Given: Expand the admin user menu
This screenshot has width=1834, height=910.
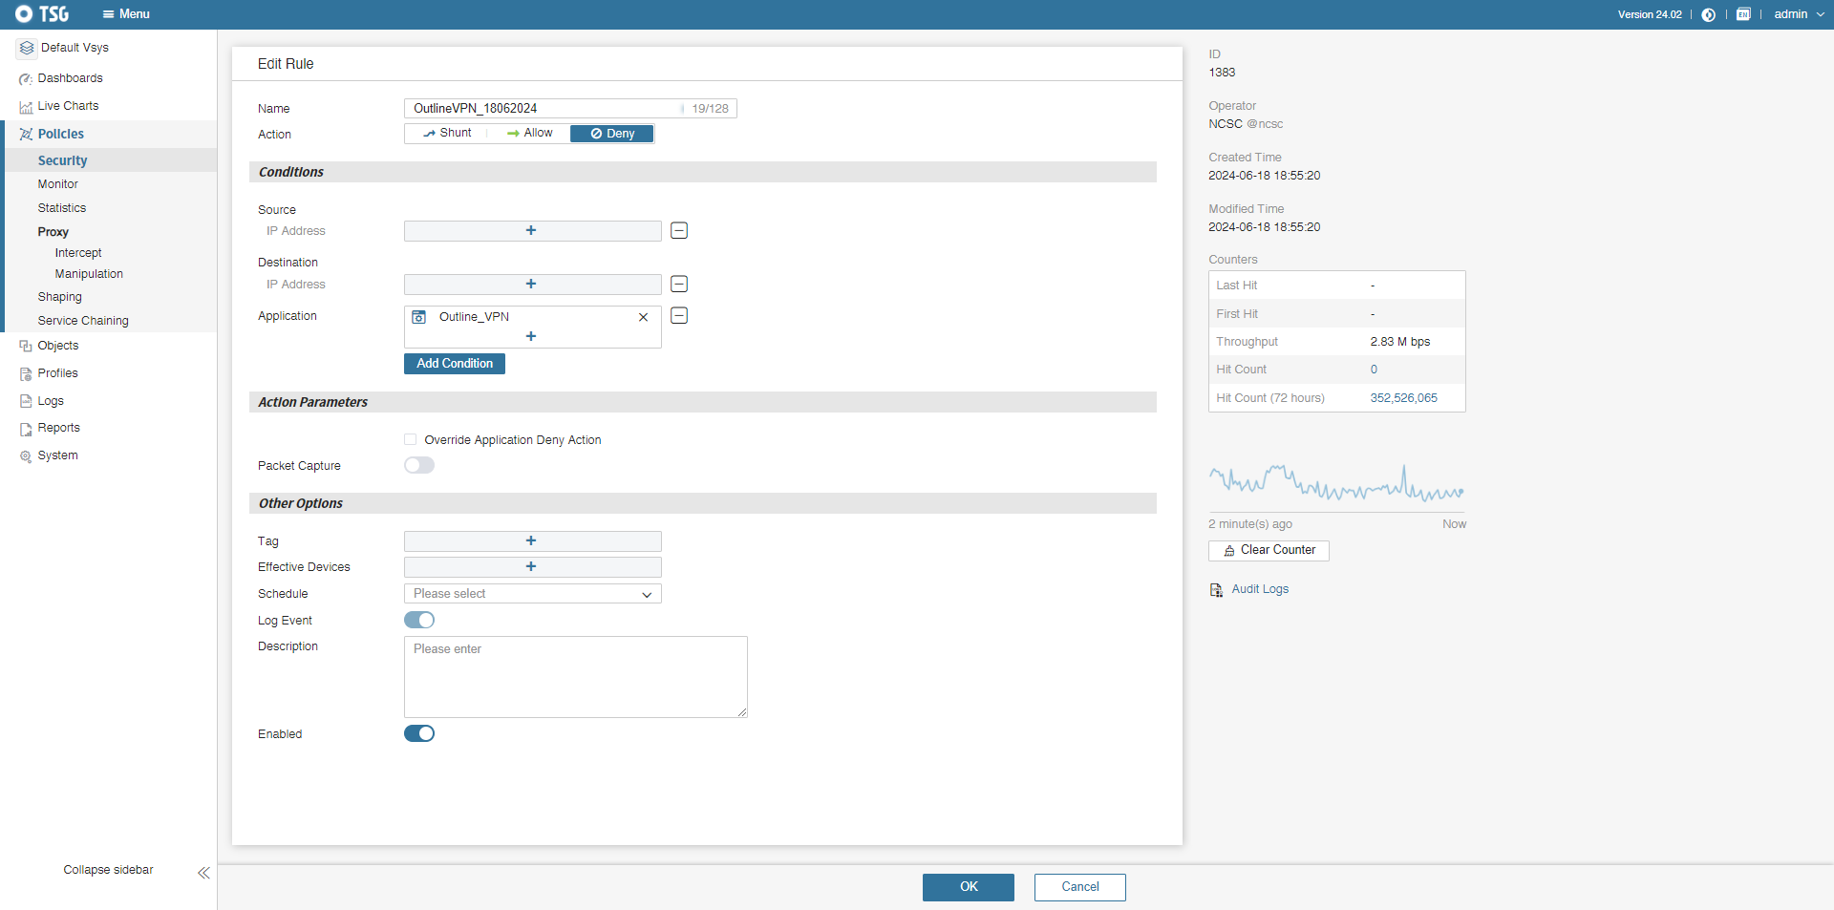Looking at the screenshot, I should [1799, 14].
